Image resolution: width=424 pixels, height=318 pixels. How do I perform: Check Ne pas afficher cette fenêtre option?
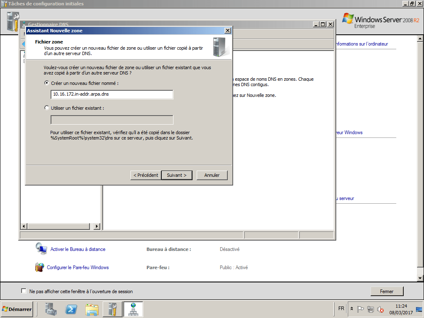[x=24, y=291]
